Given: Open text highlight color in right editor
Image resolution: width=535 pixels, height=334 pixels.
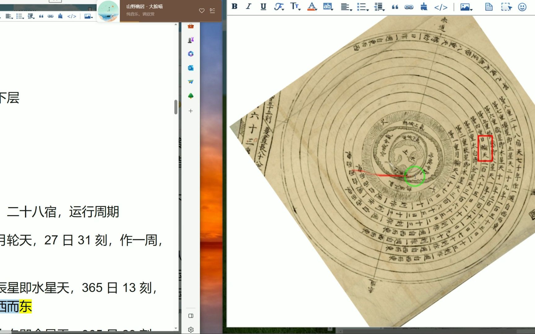Looking at the screenshot, I should [x=328, y=6].
